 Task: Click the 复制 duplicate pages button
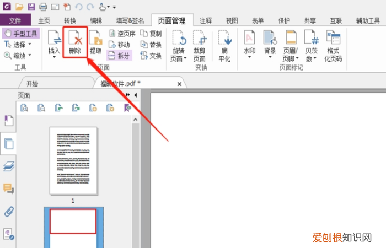(x=151, y=34)
